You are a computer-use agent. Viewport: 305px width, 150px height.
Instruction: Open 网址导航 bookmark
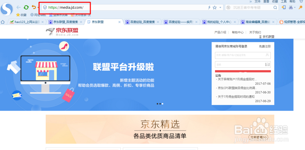[38, 15]
